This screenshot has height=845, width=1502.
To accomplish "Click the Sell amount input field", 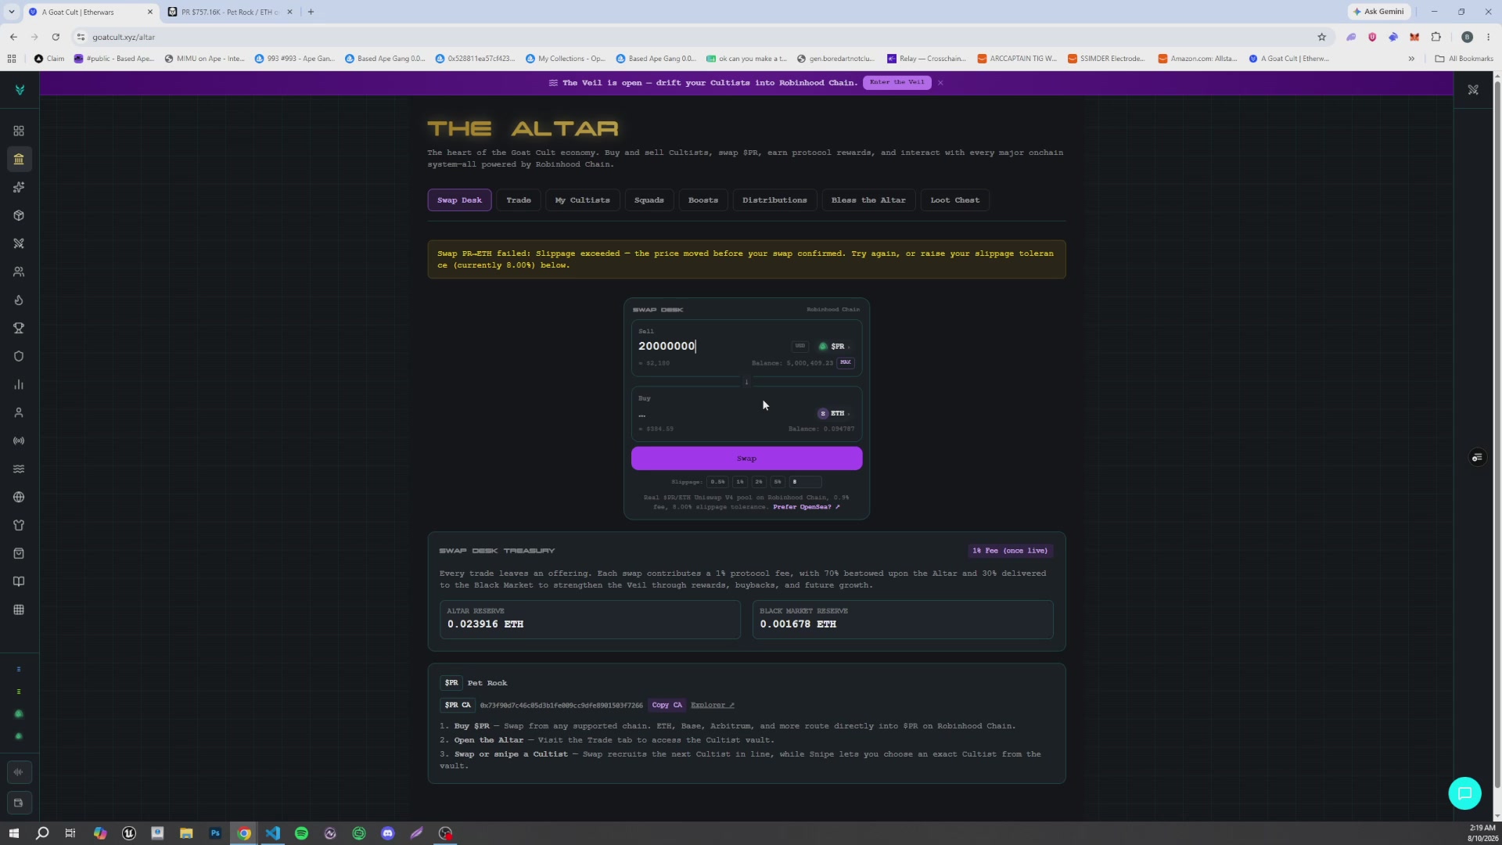I will point(712,346).
